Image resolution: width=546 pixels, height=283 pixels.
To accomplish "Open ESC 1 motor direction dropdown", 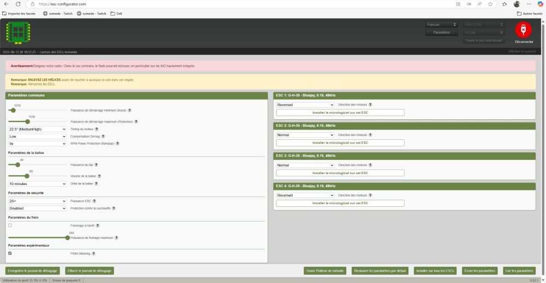I will pyautogui.click(x=305, y=104).
